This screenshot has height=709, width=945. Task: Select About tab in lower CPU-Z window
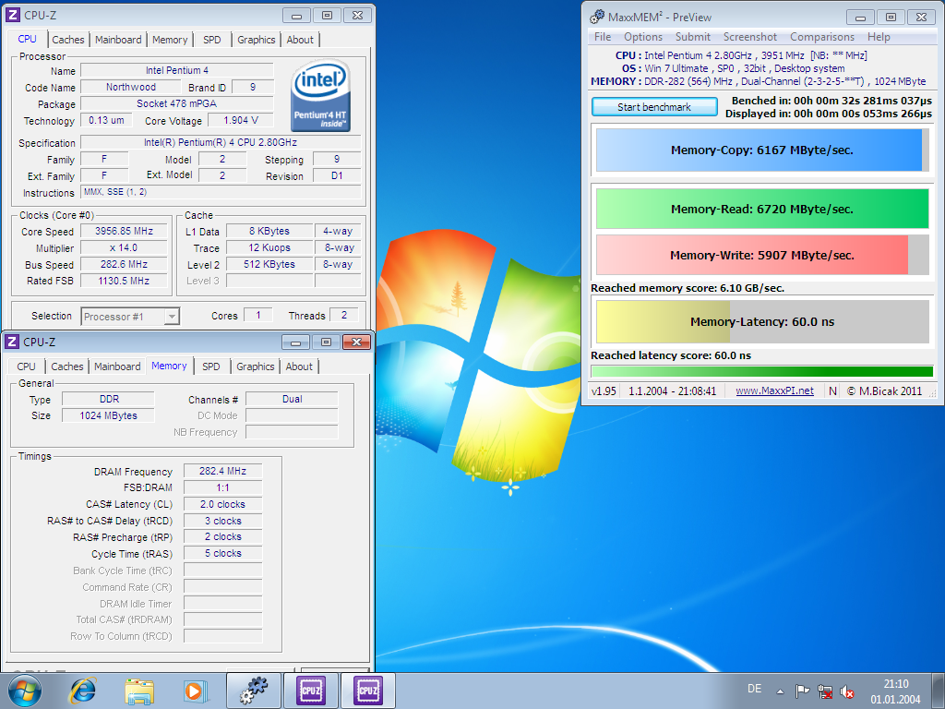point(299,367)
